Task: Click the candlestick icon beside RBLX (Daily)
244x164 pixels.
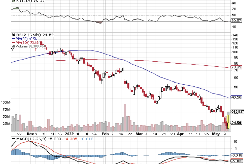Action: (x=13, y=35)
